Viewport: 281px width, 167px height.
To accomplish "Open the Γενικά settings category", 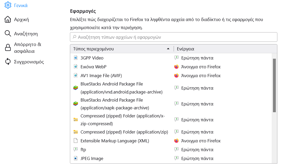I will pyautogui.click(x=16, y=5).
